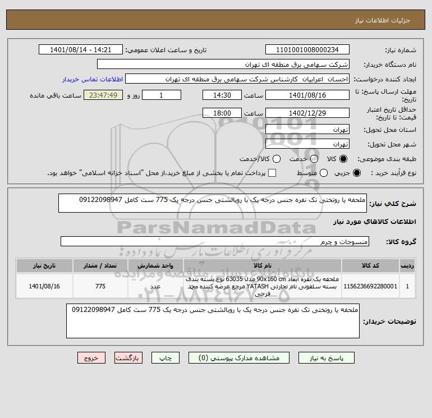Click the delivery city field تهران

tap(307, 144)
